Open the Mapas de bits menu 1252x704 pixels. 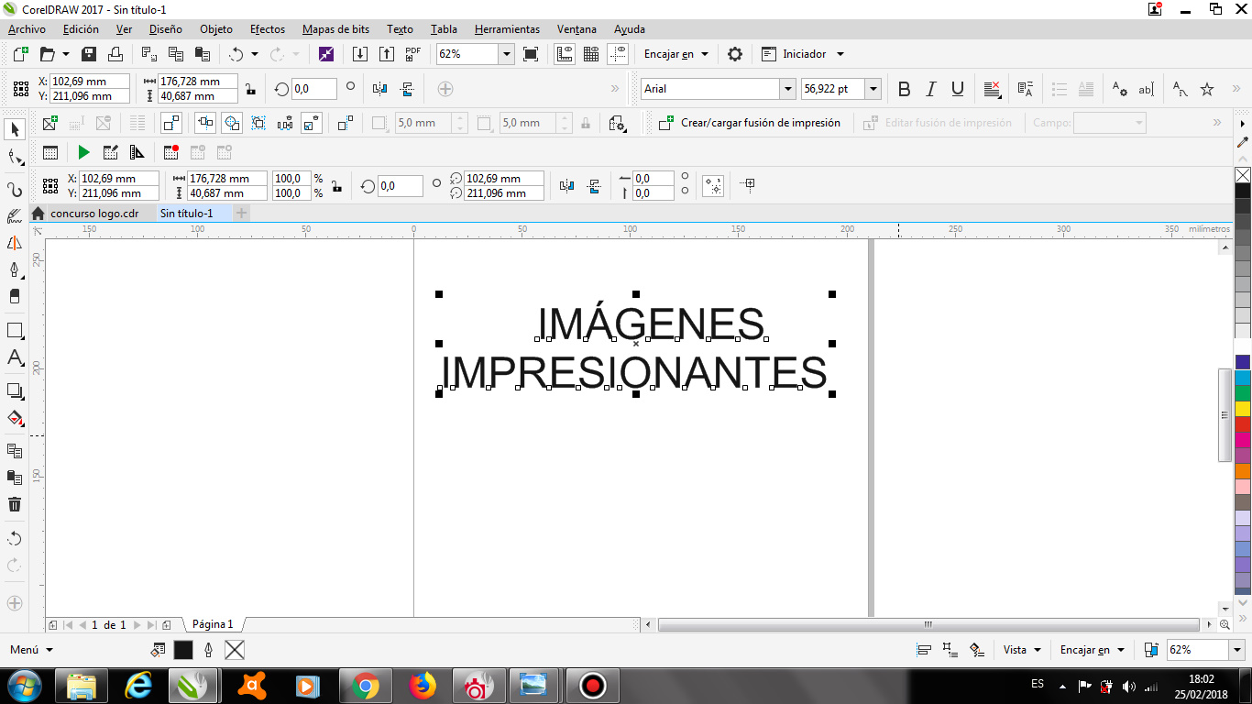(335, 29)
